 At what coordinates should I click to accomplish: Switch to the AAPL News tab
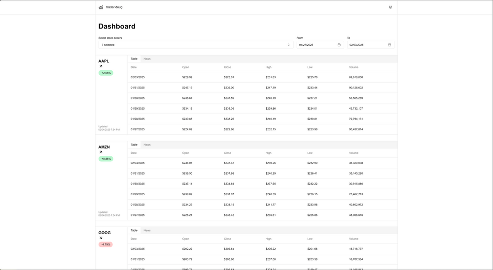[147, 59]
